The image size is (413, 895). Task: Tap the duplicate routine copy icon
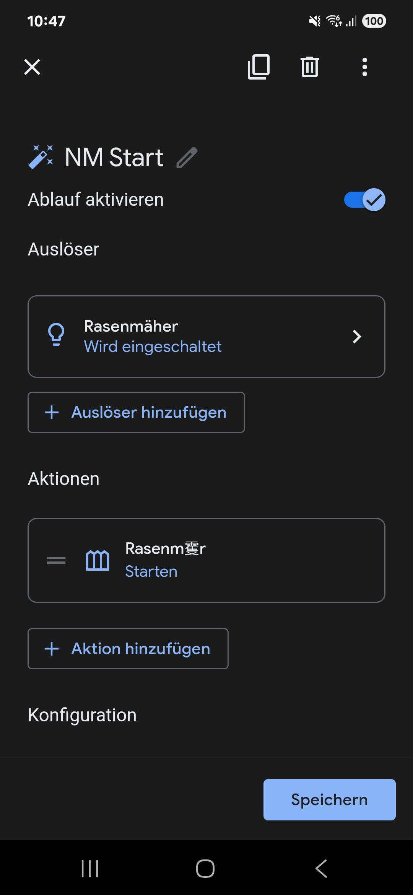tap(259, 67)
